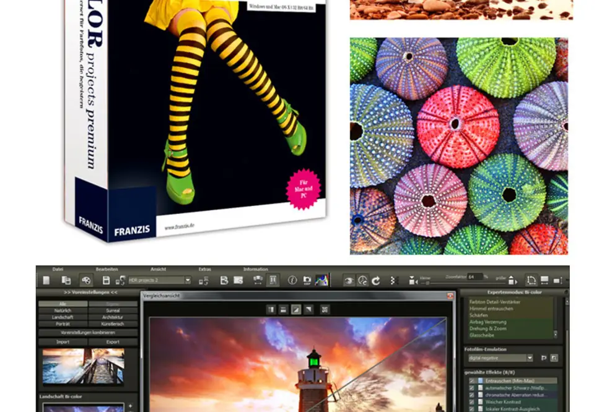The image size is (612, 412).
Task: Select the 'Künstlerisch' preset category
Action: 113,324
